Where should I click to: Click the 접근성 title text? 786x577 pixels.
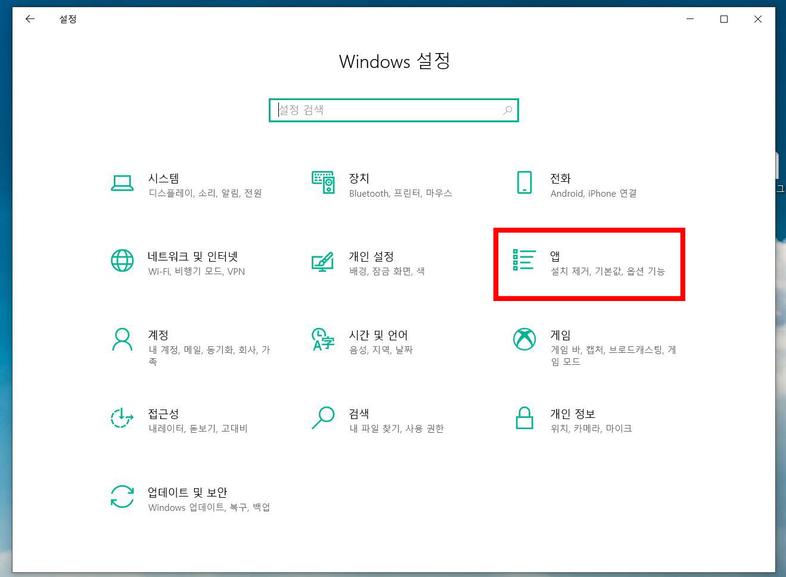click(163, 414)
